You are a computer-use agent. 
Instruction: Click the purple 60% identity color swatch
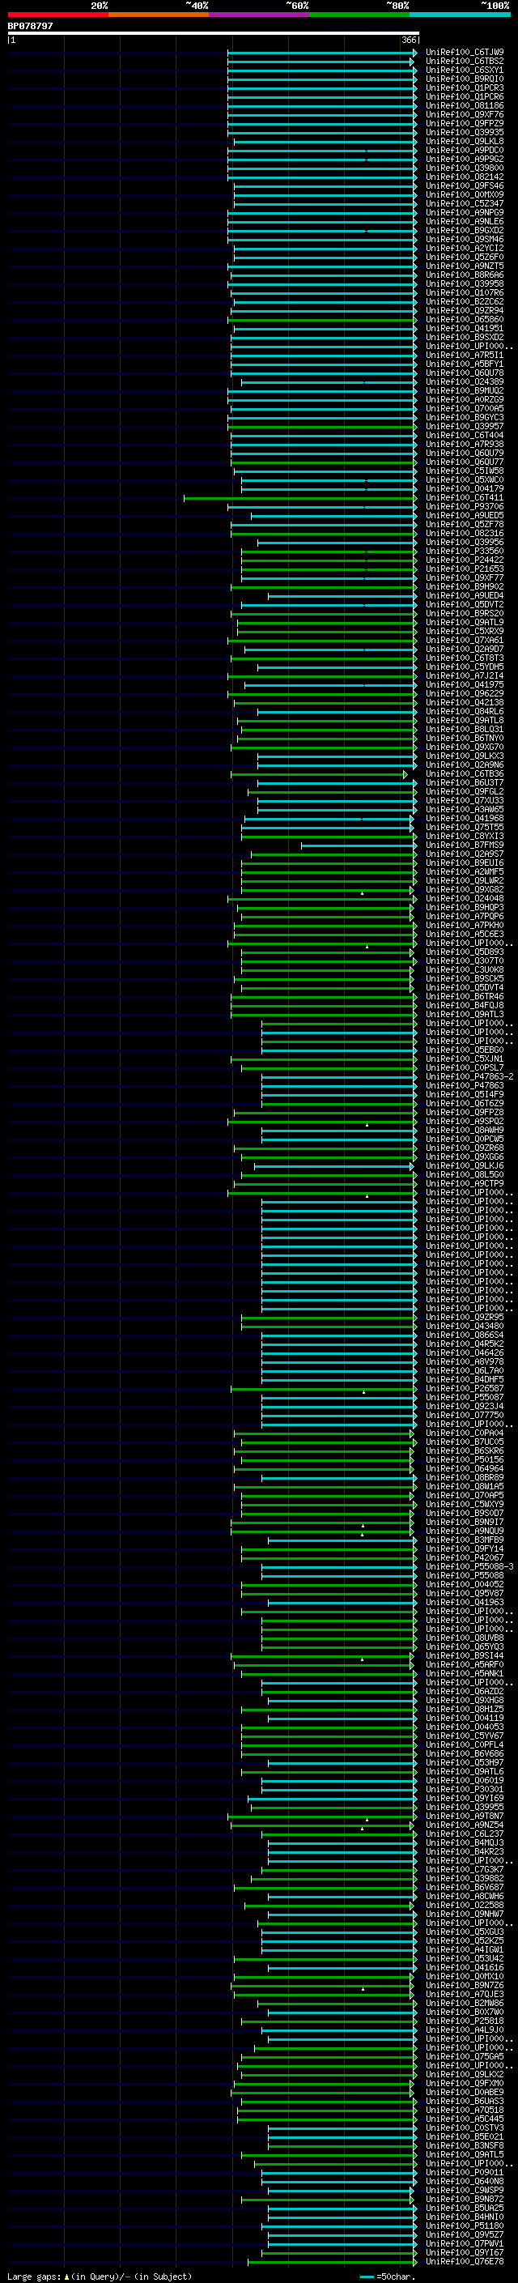pyautogui.click(x=258, y=15)
